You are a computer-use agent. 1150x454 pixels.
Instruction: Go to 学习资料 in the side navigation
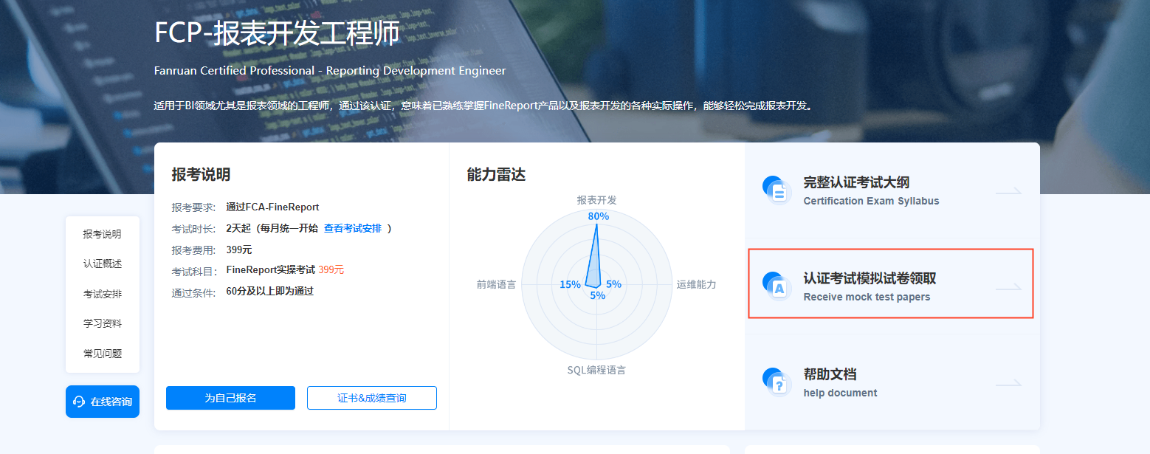(103, 323)
